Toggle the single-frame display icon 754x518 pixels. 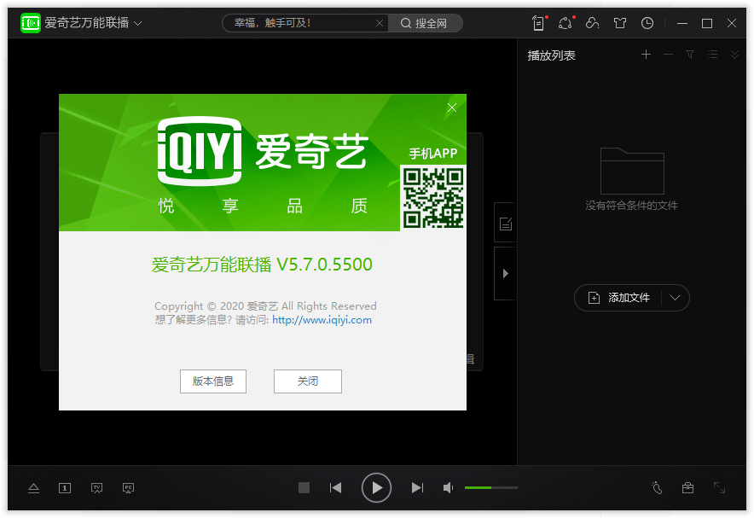pos(65,488)
